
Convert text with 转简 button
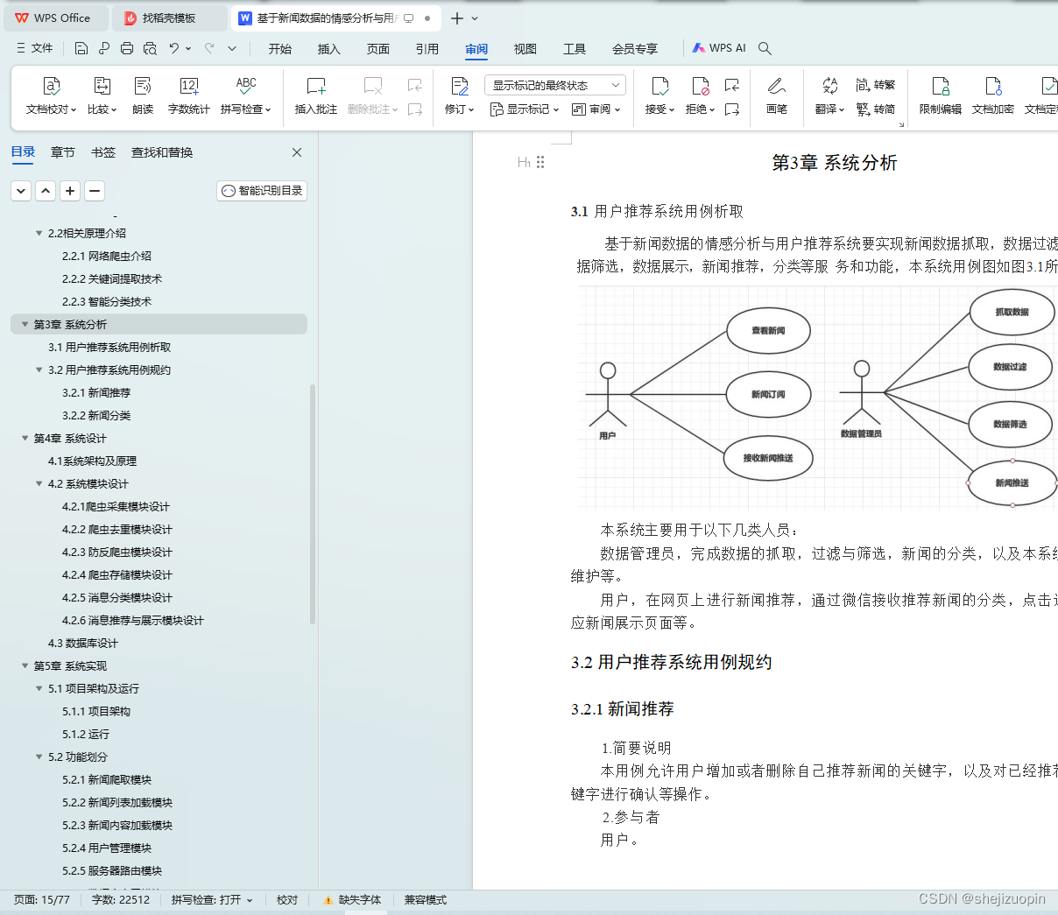coord(876,109)
